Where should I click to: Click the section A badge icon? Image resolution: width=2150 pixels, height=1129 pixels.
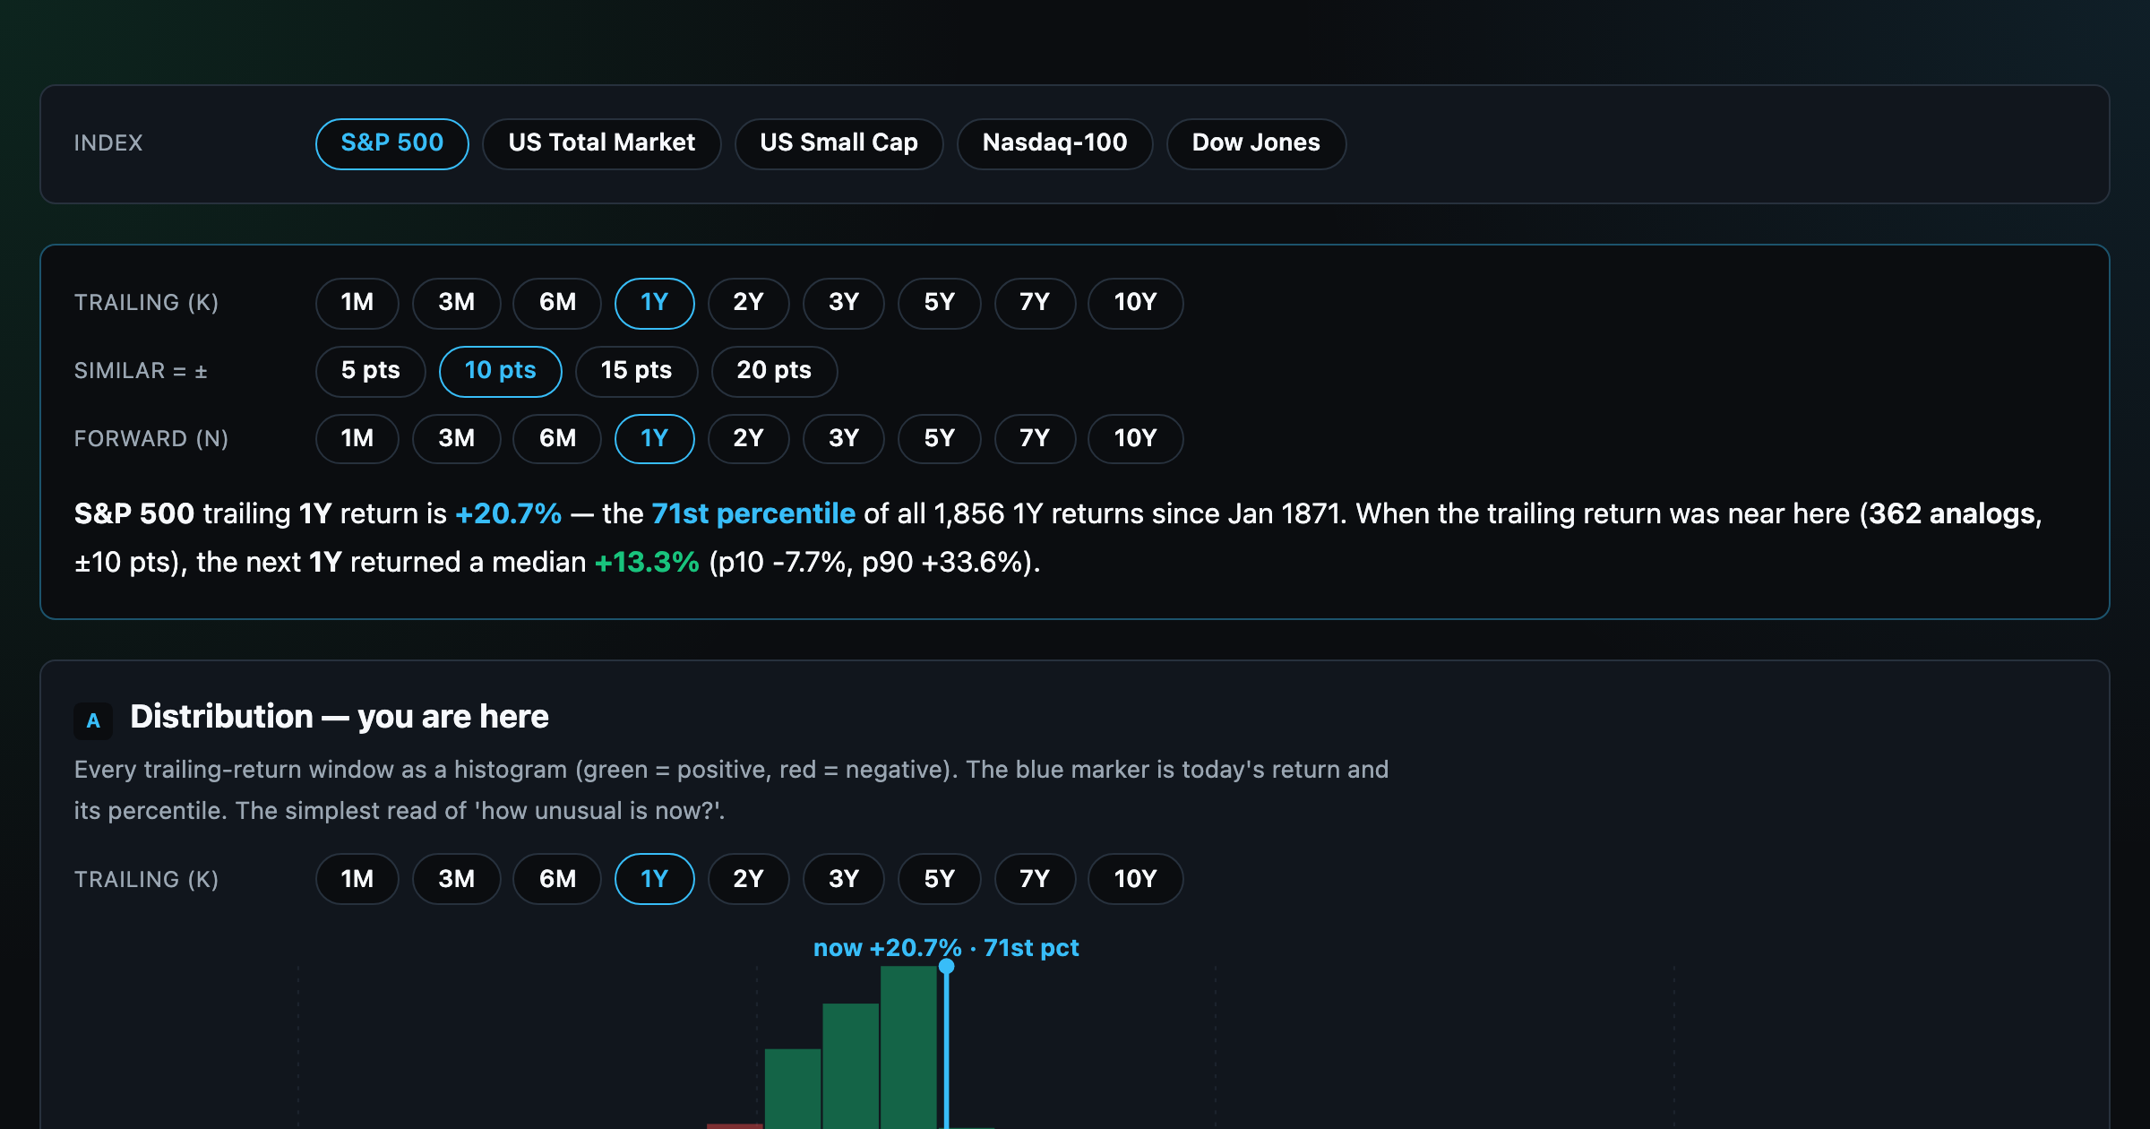coord(93,720)
